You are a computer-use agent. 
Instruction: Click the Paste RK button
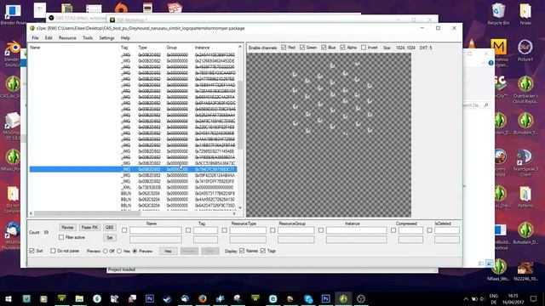[89, 227]
